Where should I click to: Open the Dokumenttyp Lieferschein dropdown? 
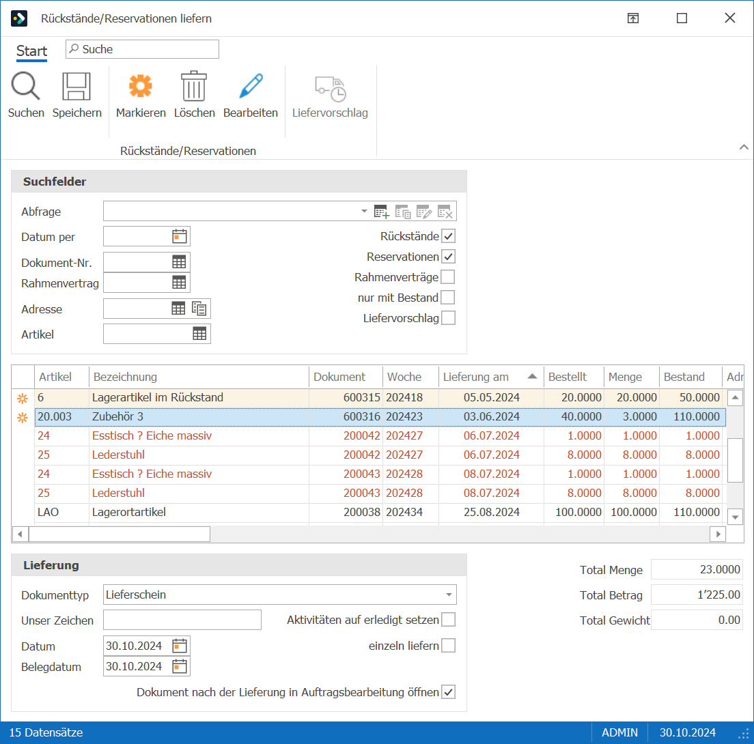(449, 595)
